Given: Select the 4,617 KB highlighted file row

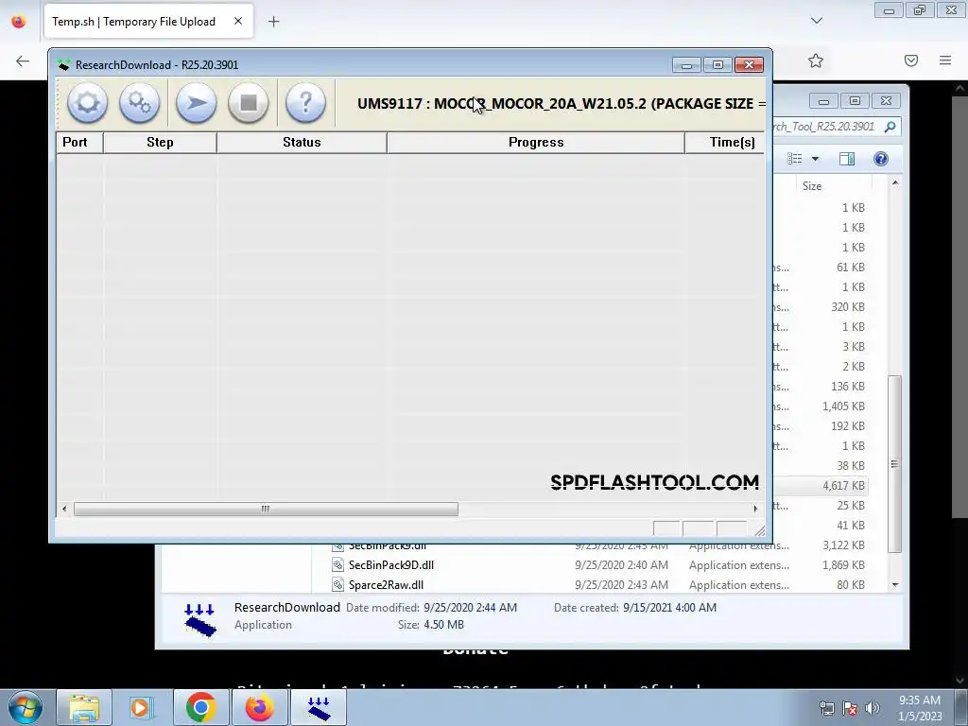Looking at the screenshot, I should point(821,486).
